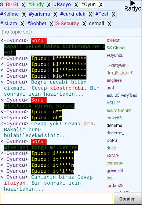Close the #Radyo channel tab
The image size is (142, 205).
click(x=76, y=5)
